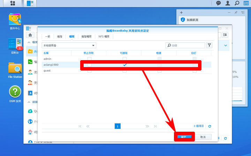Check Read Only for axiang1980
The width and height of the screenshot is (251, 156).
point(159,65)
